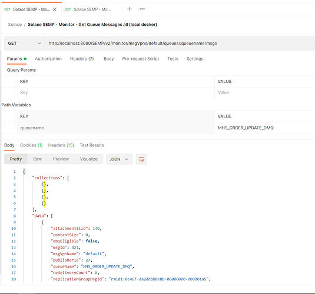This screenshot has width=315, height=294.
Task: Click the Query Params section label
Action: (x=22, y=70)
